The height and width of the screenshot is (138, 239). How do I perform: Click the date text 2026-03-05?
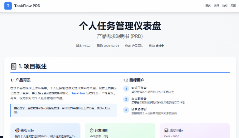tap(111, 46)
